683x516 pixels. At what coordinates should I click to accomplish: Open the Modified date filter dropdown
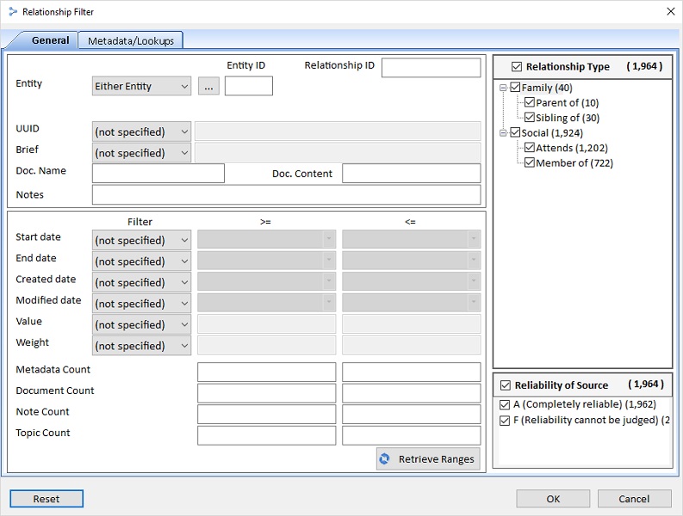pos(141,304)
